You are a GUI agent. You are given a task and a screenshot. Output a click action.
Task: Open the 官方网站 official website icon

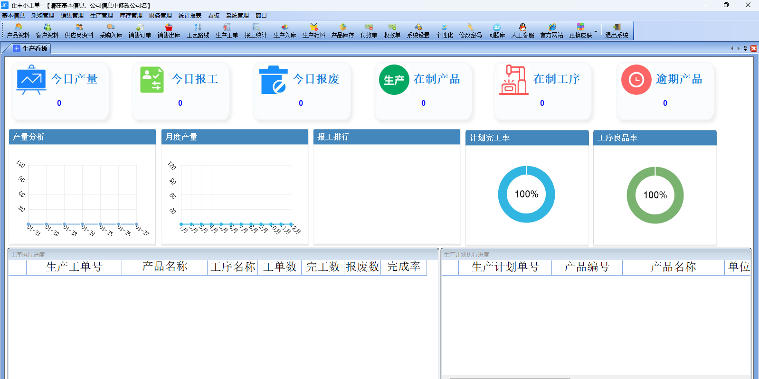click(551, 30)
